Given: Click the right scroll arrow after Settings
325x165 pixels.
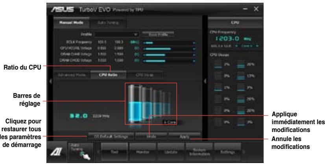Looking at the screenshot, I should click(244, 152).
